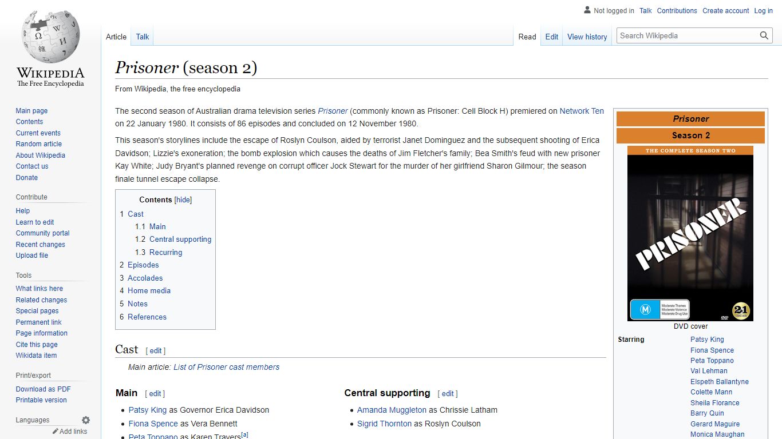Open Wikidata item
This screenshot has height=439, width=782.
(36, 356)
